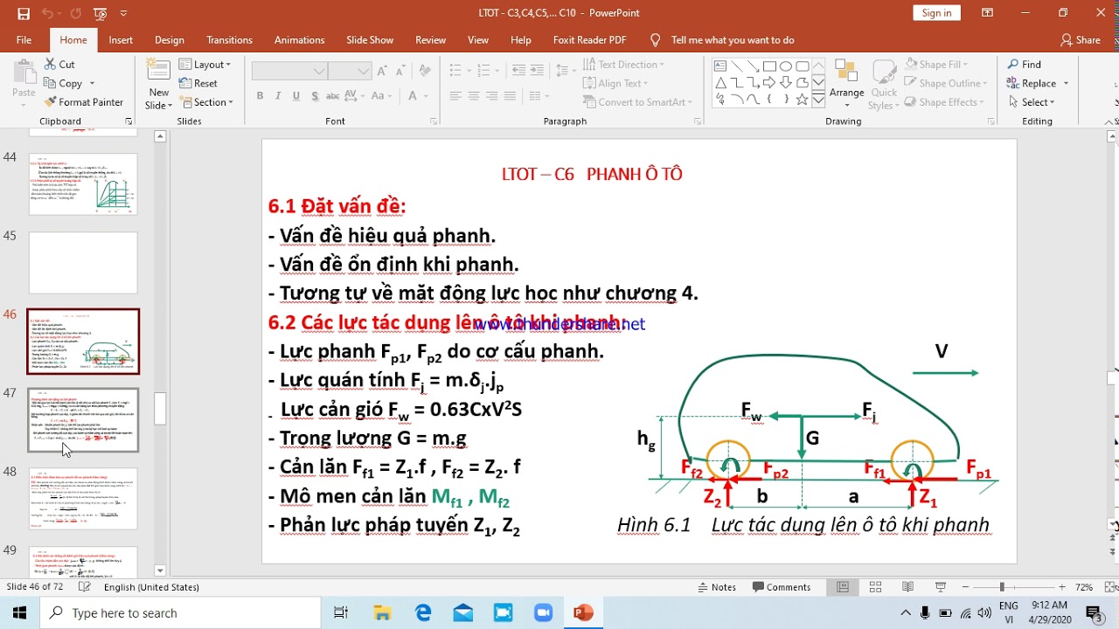Image resolution: width=1119 pixels, height=629 pixels.
Task: Start Slide Show from the status bar icon
Action: click(x=941, y=587)
